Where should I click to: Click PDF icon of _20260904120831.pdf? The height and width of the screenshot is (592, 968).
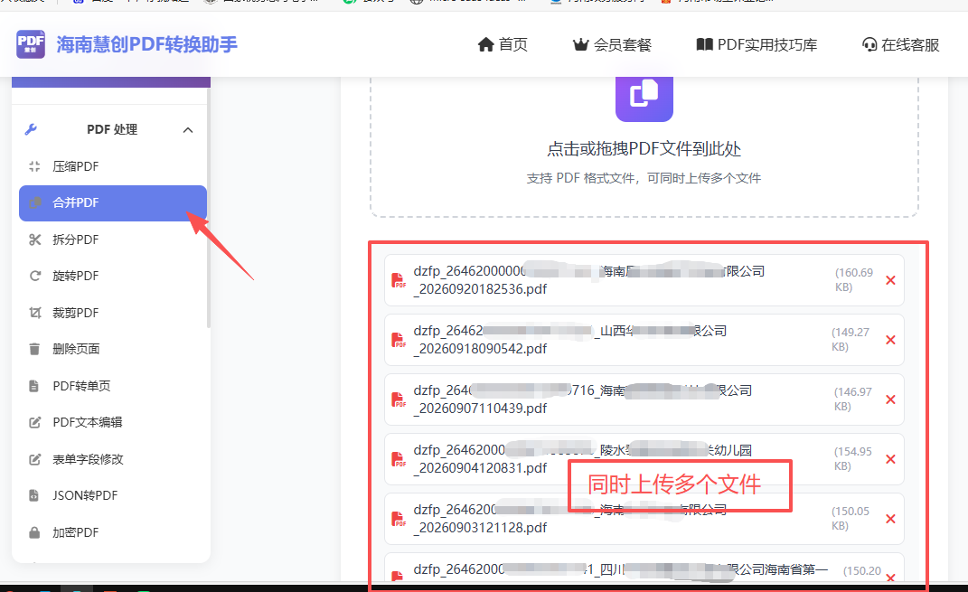[x=399, y=459]
